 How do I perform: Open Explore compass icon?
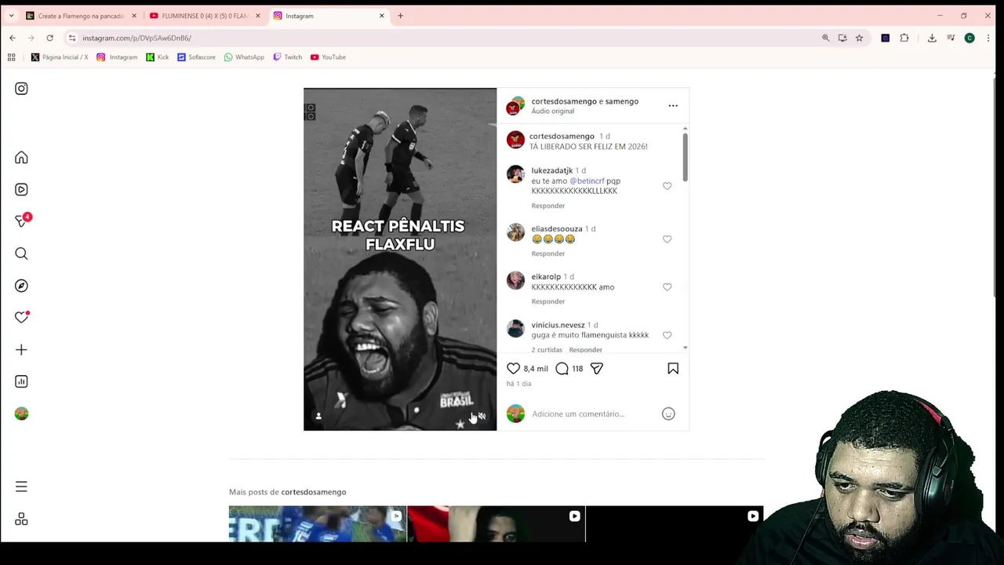(x=21, y=286)
